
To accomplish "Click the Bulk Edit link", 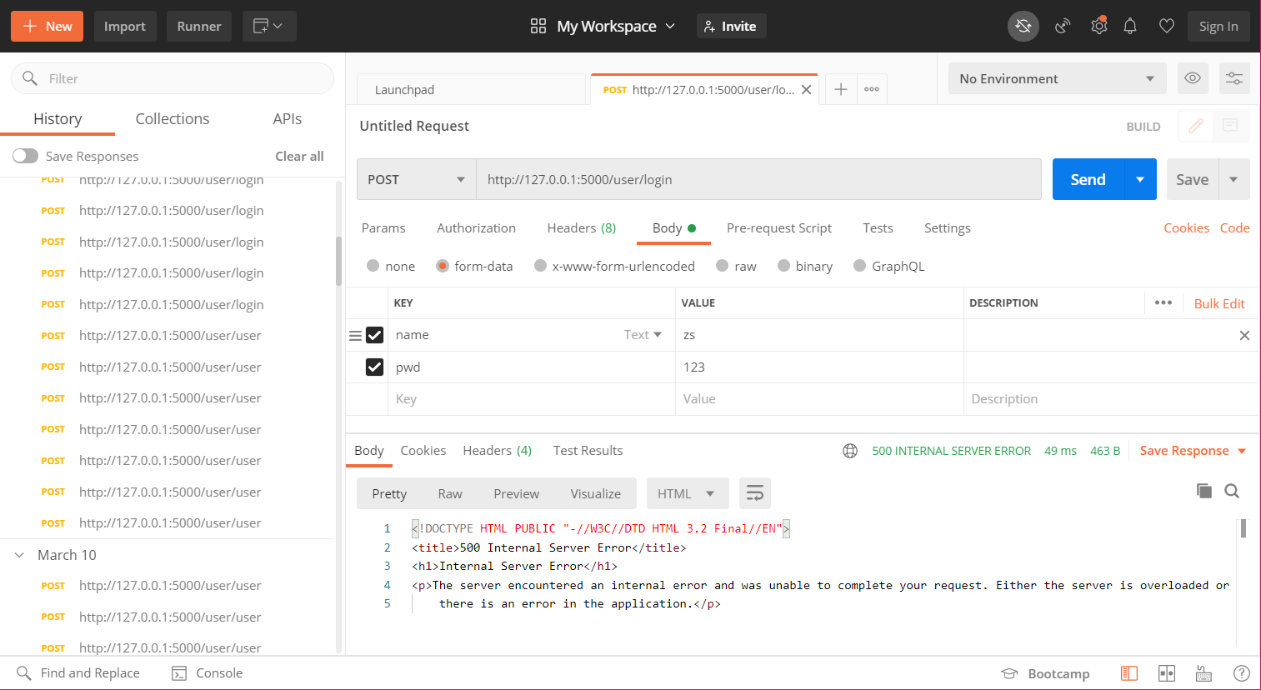I will click(x=1219, y=303).
